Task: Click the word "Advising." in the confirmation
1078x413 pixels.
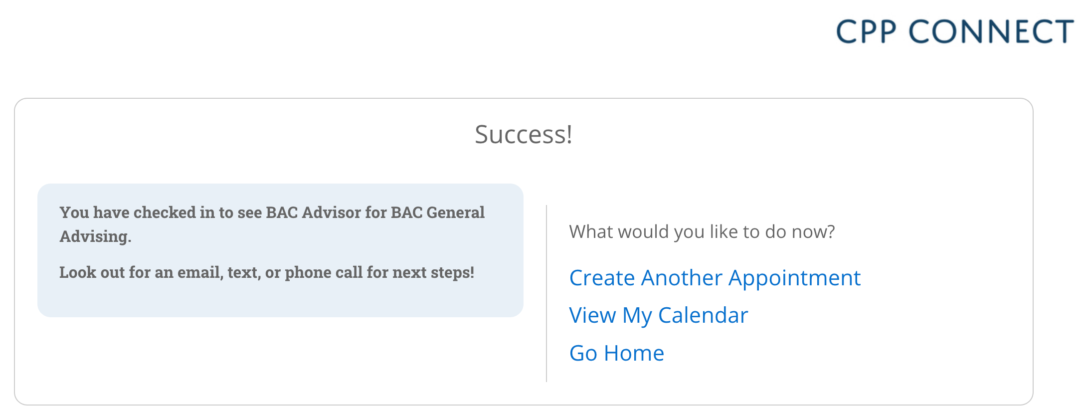Action: click(x=95, y=236)
